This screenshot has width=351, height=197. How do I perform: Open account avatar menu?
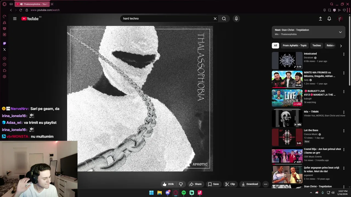pyautogui.click(x=340, y=19)
